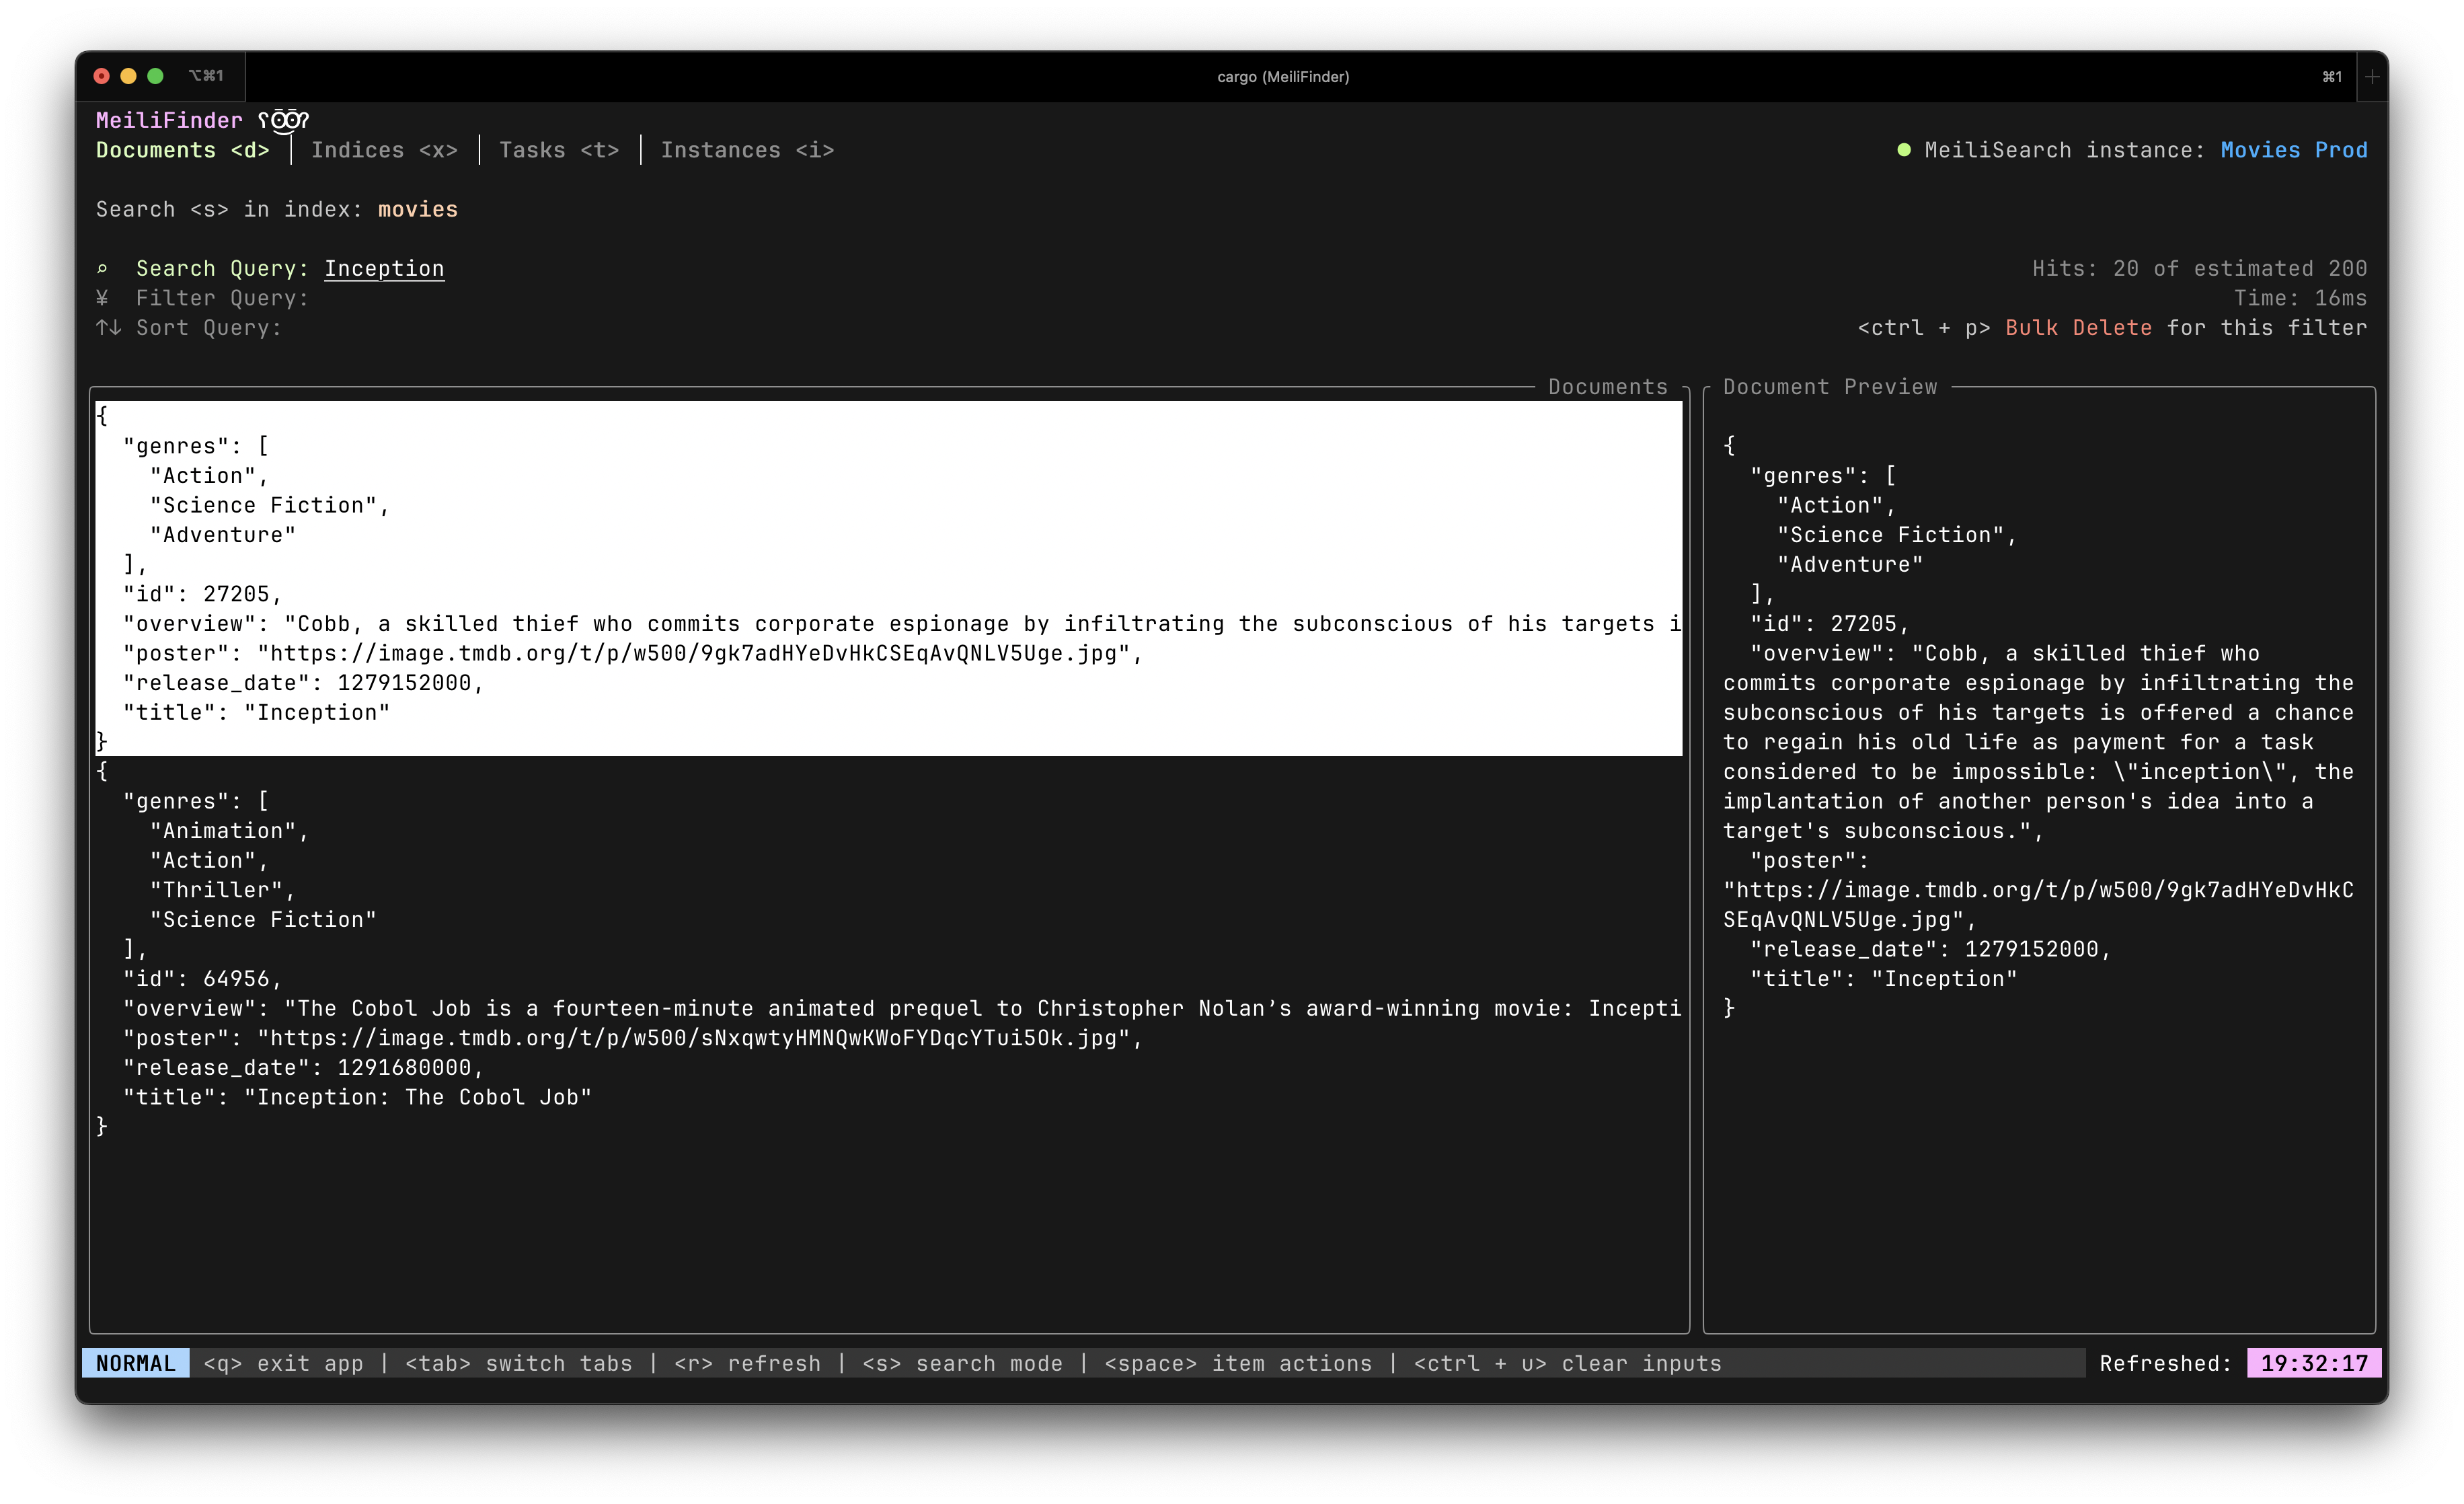The width and height of the screenshot is (2464, 1504).
Task: Click the title "Inception" line in Document Preview
Action: (1883, 978)
